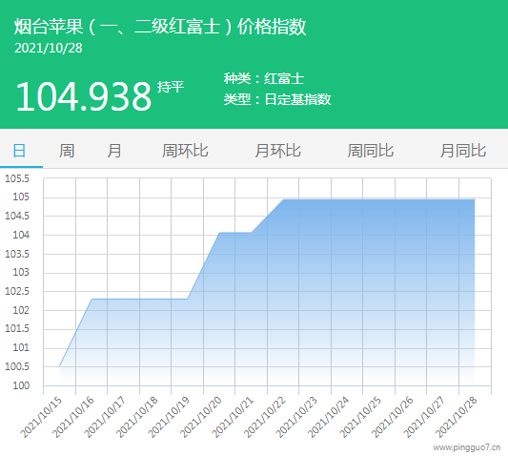Click the 2021/10/22 axis date label
508x456 pixels.
coord(265,417)
